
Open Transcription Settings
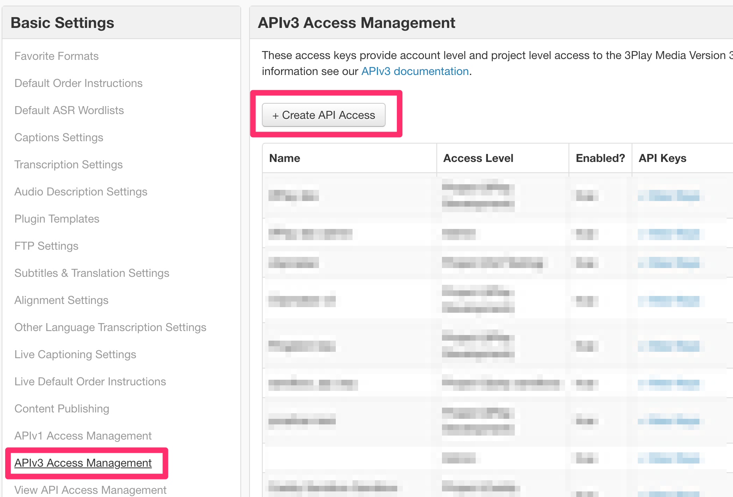pos(68,165)
